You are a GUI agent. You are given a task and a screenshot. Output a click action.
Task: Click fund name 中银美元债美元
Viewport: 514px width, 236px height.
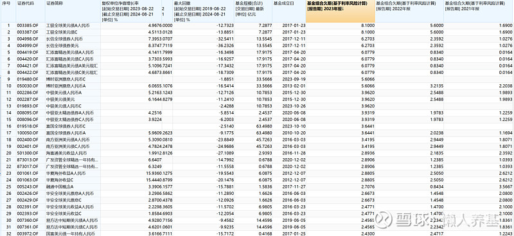click(61, 99)
